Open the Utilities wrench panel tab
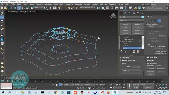Screen dimensions: 169x95 (142, 13)
